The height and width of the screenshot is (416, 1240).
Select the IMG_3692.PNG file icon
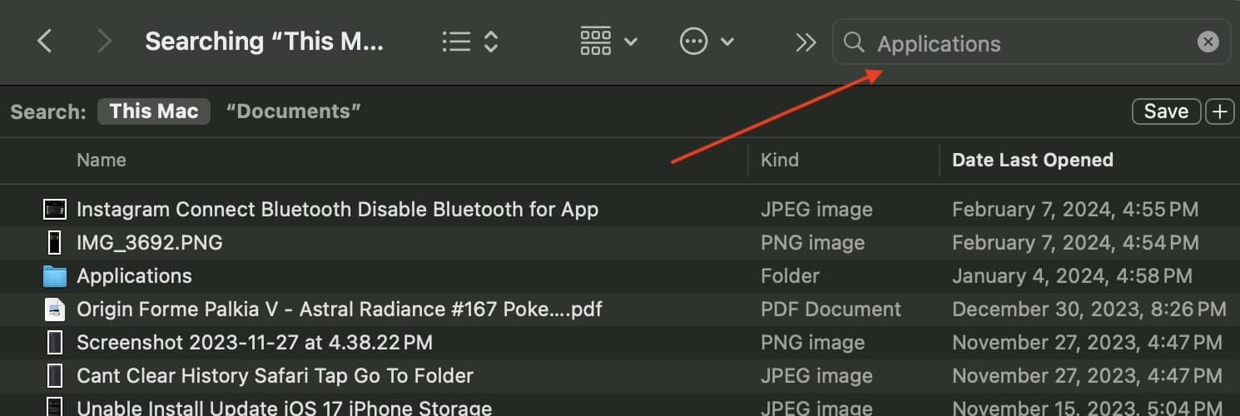[x=55, y=243]
